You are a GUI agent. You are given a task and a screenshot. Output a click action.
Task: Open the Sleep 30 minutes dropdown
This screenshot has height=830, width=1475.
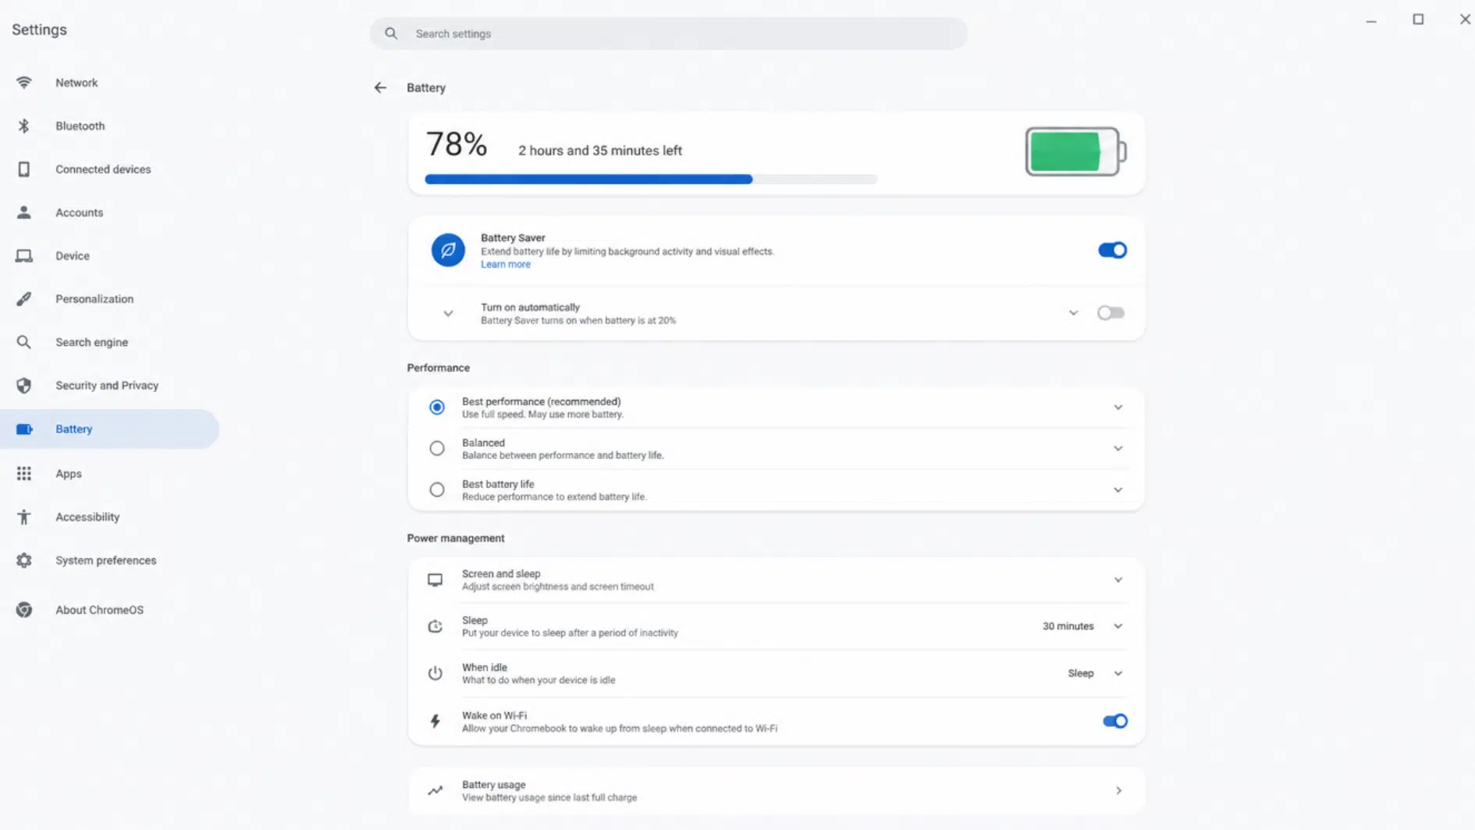(1082, 626)
